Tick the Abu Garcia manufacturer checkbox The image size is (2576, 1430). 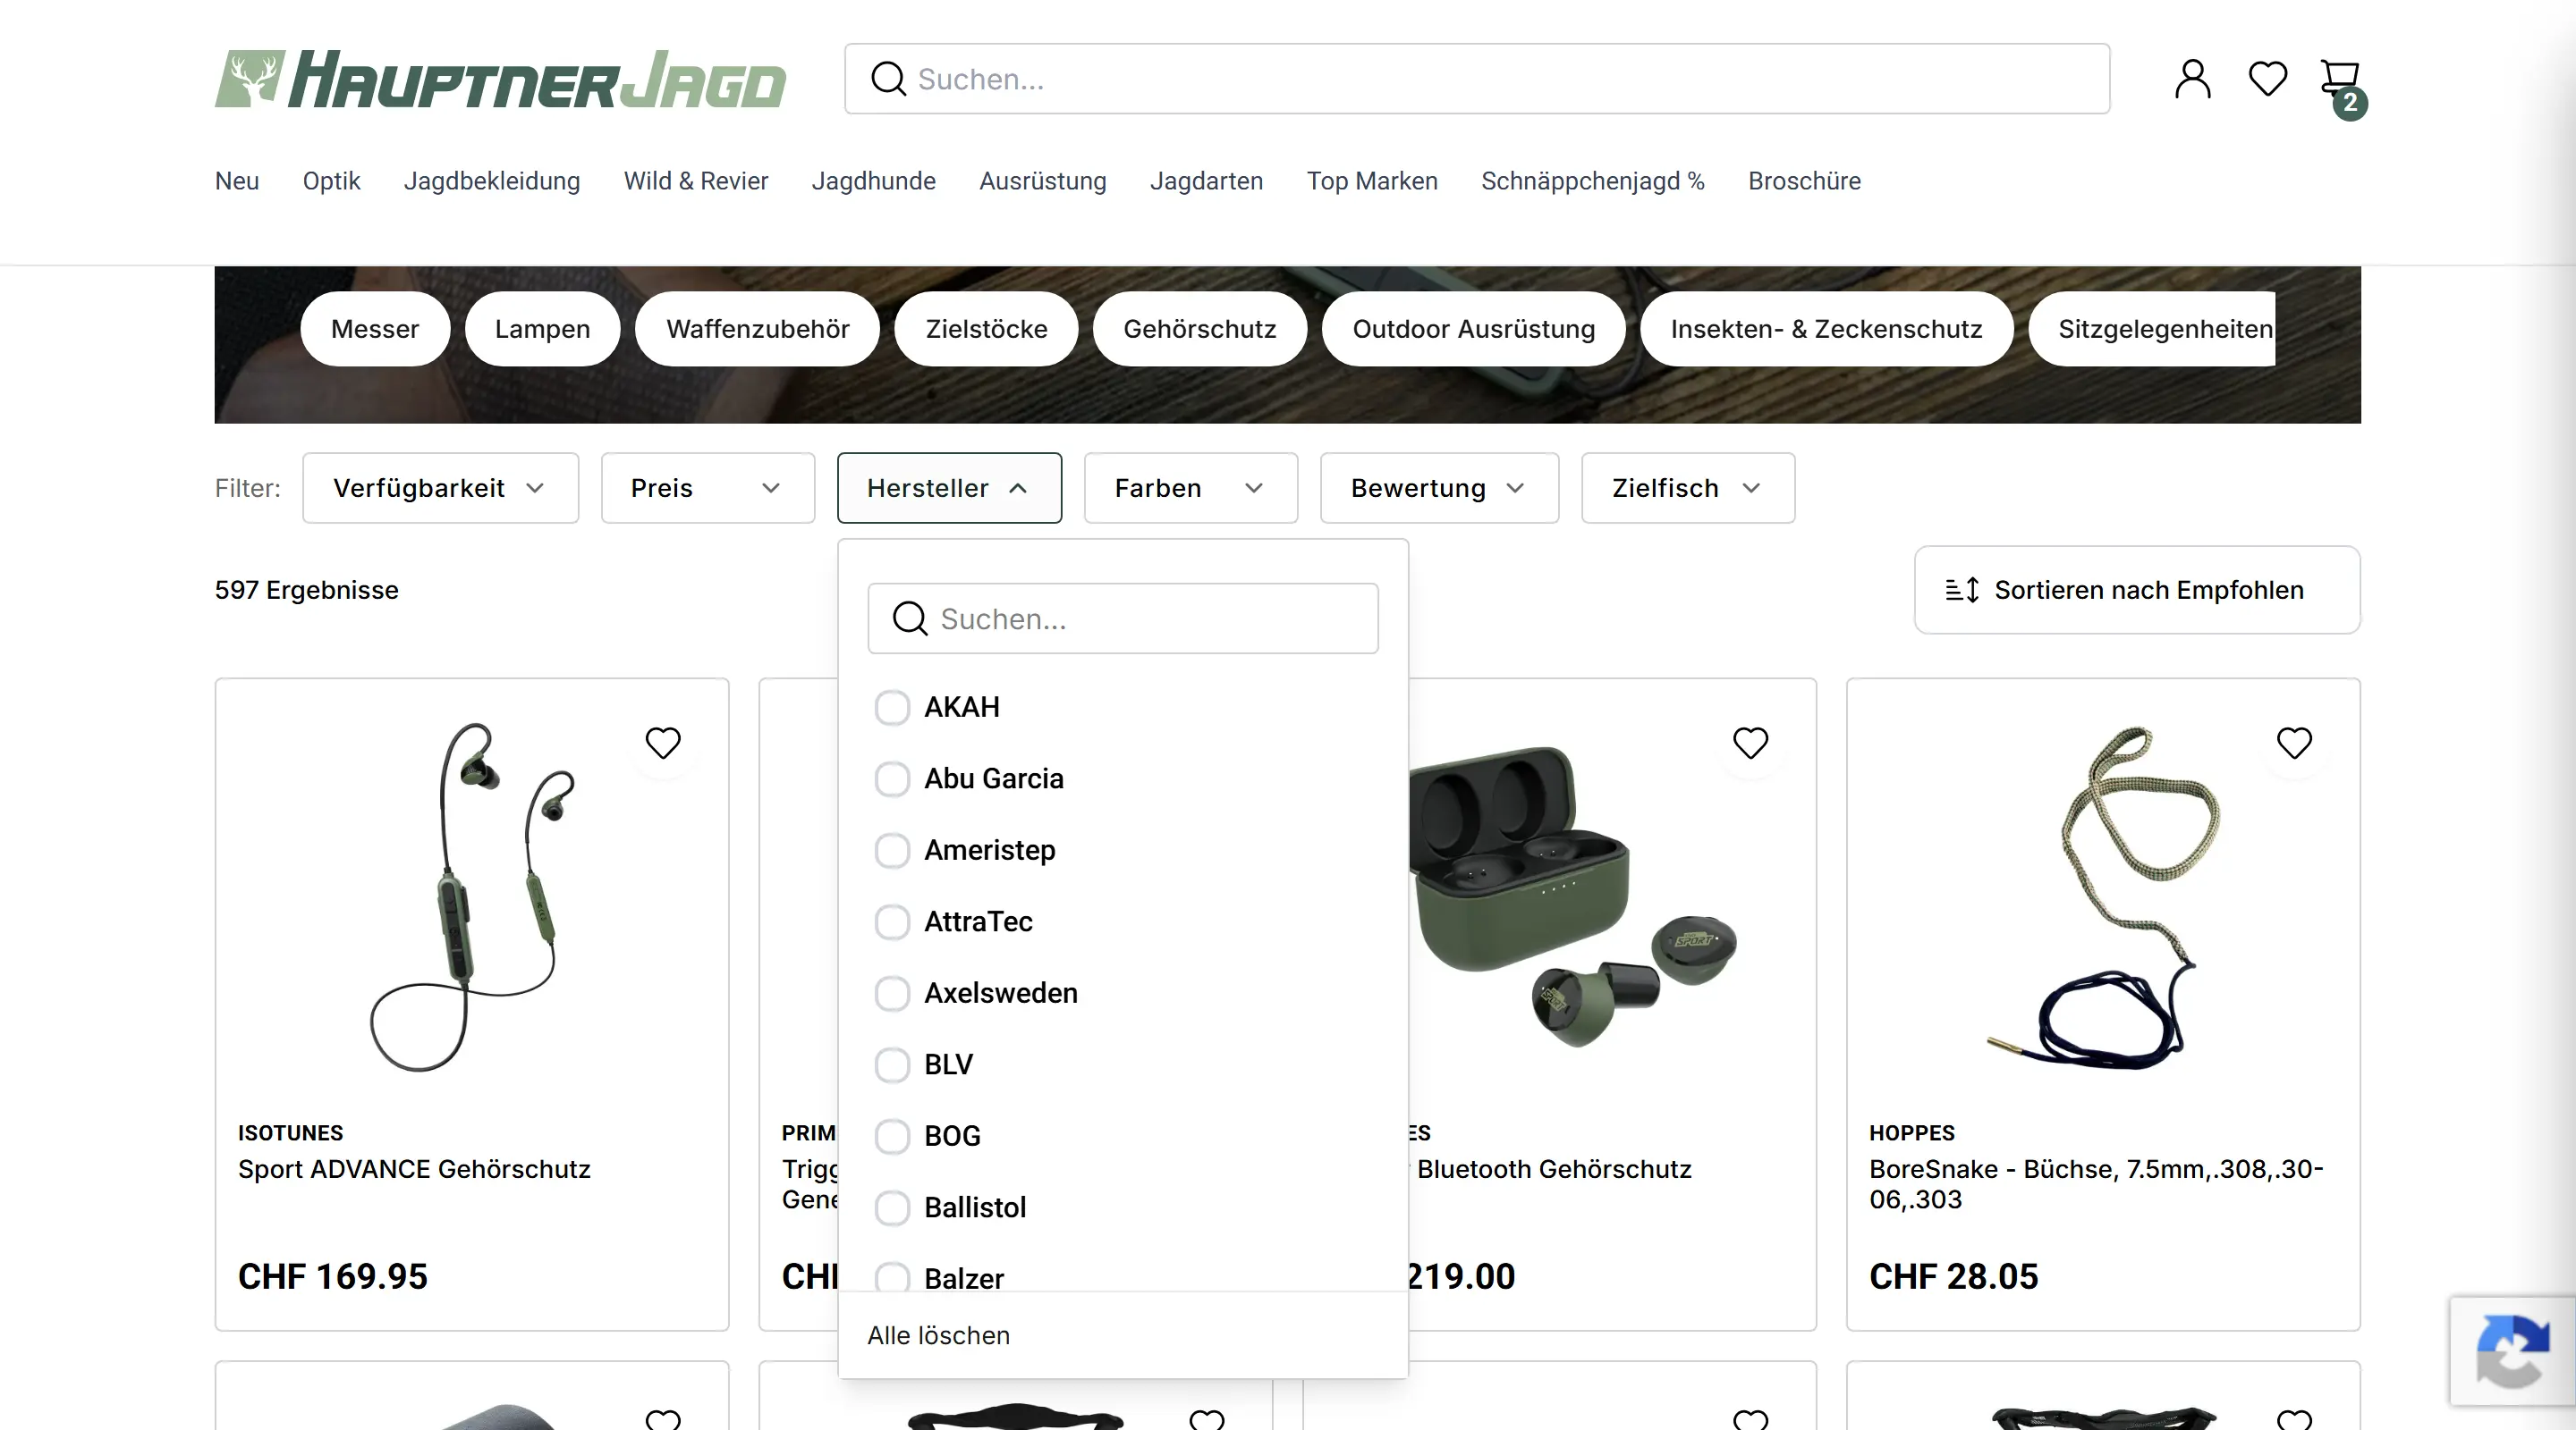[892, 778]
